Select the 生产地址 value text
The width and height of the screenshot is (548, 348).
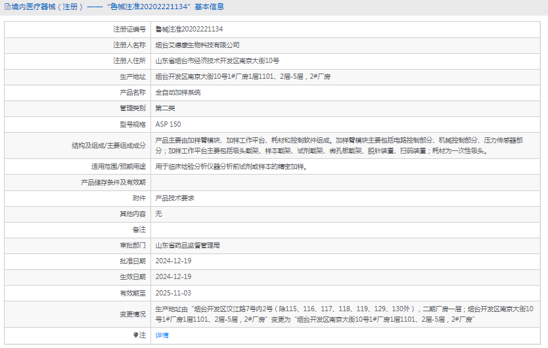(x=243, y=77)
